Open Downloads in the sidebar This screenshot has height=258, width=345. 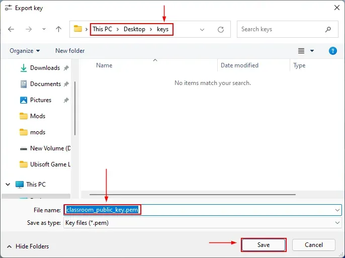point(45,68)
